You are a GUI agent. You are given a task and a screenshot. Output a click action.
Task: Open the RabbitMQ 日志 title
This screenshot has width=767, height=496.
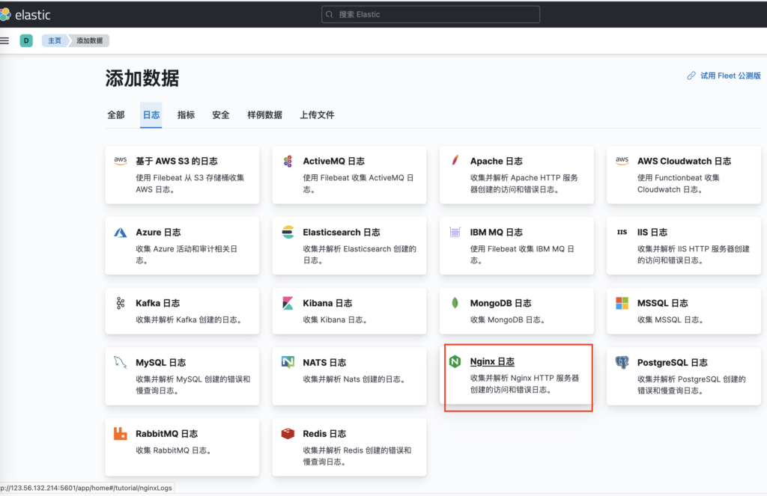point(166,433)
